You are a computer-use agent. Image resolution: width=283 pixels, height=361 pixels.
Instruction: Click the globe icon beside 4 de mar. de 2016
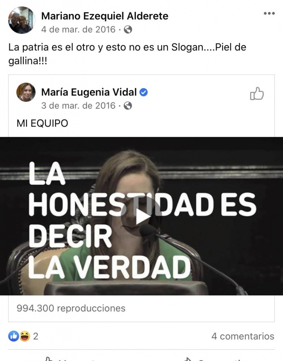tap(128, 30)
